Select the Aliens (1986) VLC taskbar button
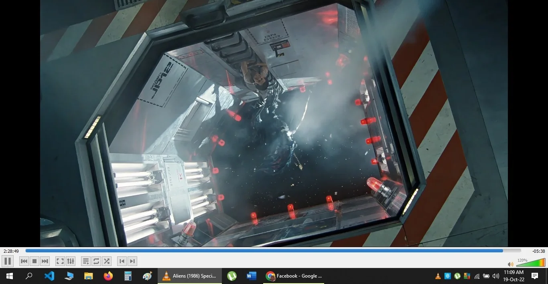The width and height of the screenshot is (548, 284). pos(189,276)
